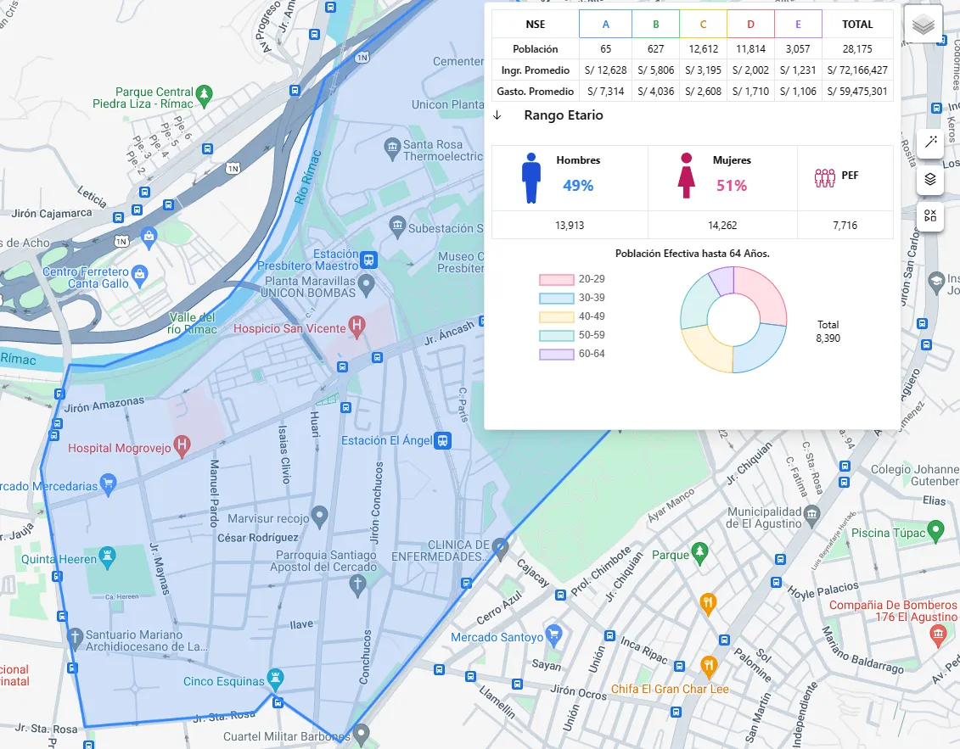Click the Mercado Mercedarias shopping cart icon
Viewport: 960px width, 749px height.
click(x=108, y=484)
